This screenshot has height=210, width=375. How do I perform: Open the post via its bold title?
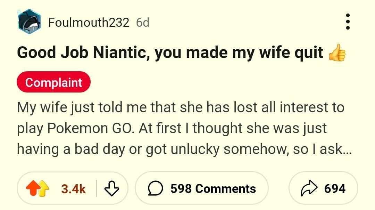tap(170, 53)
